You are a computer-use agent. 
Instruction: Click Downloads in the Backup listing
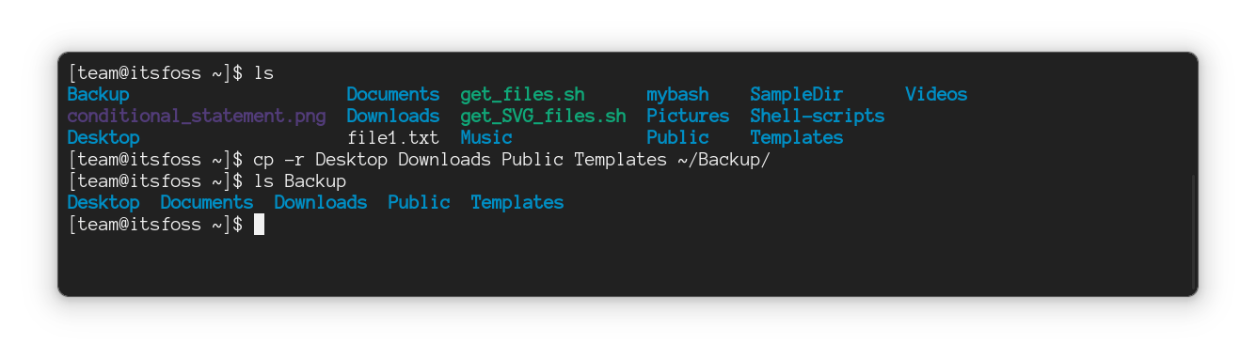pyautogui.click(x=321, y=203)
